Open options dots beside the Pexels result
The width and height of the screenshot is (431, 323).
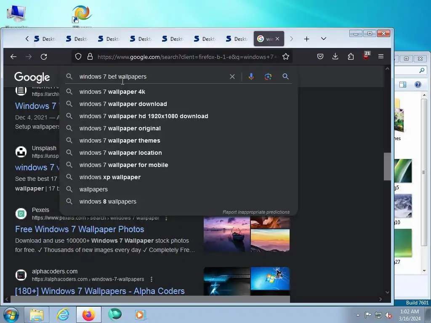click(166, 218)
